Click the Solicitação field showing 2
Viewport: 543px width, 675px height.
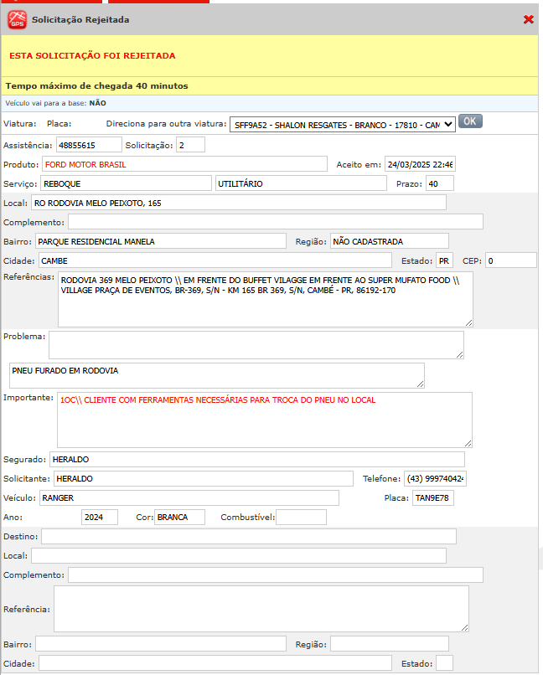tap(190, 145)
